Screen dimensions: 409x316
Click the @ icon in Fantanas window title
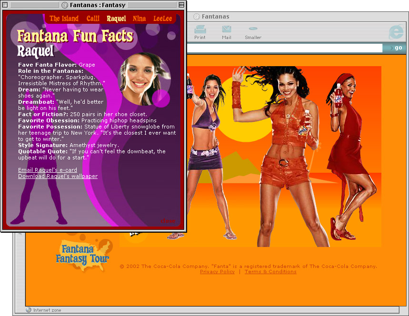click(197, 17)
